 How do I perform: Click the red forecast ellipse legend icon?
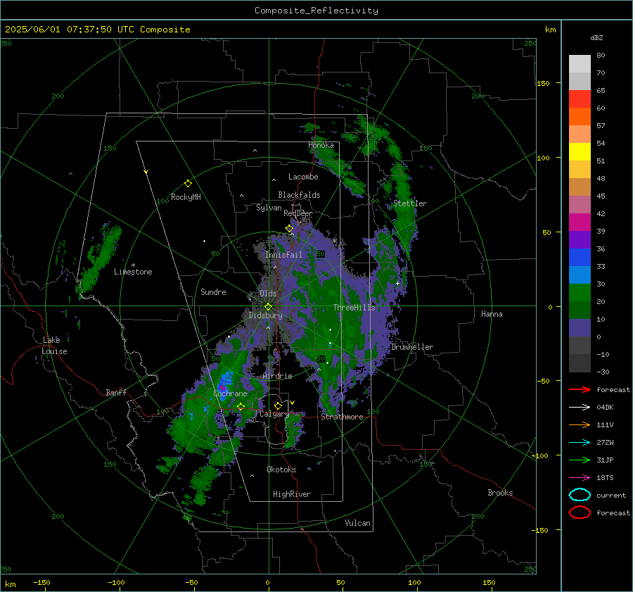[x=580, y=512]
